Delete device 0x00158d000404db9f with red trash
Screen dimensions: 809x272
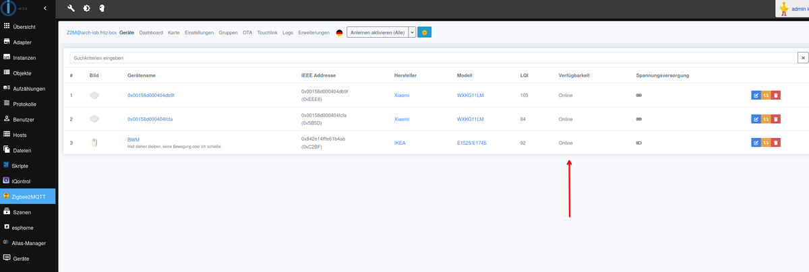coord(775,96)
